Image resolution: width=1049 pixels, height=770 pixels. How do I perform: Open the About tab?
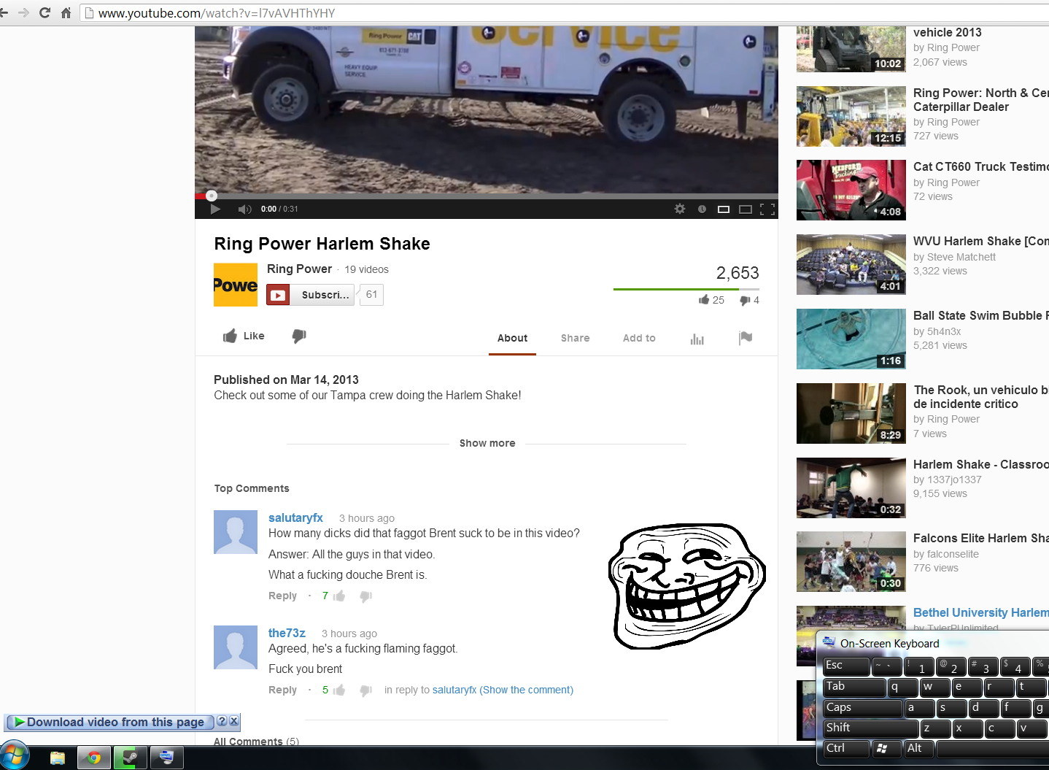point(512,338)
